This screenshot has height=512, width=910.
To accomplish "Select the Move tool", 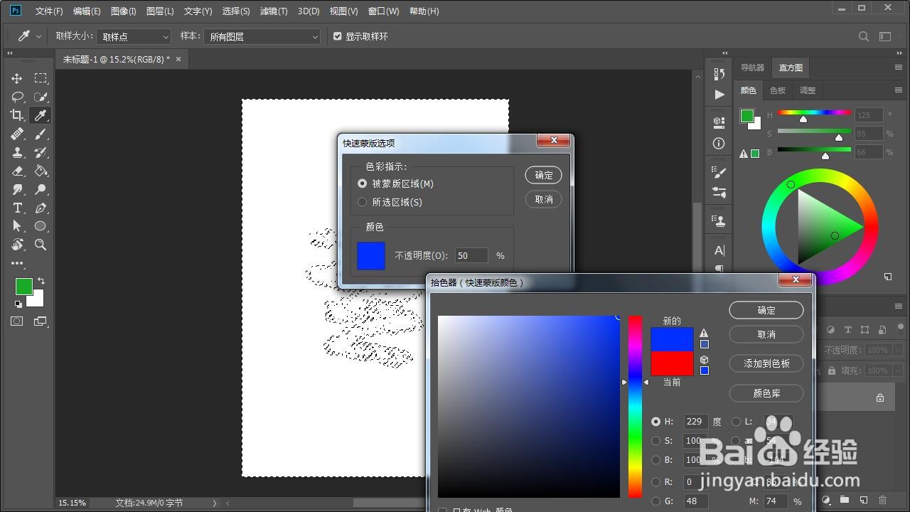I will tap(18, 78).
